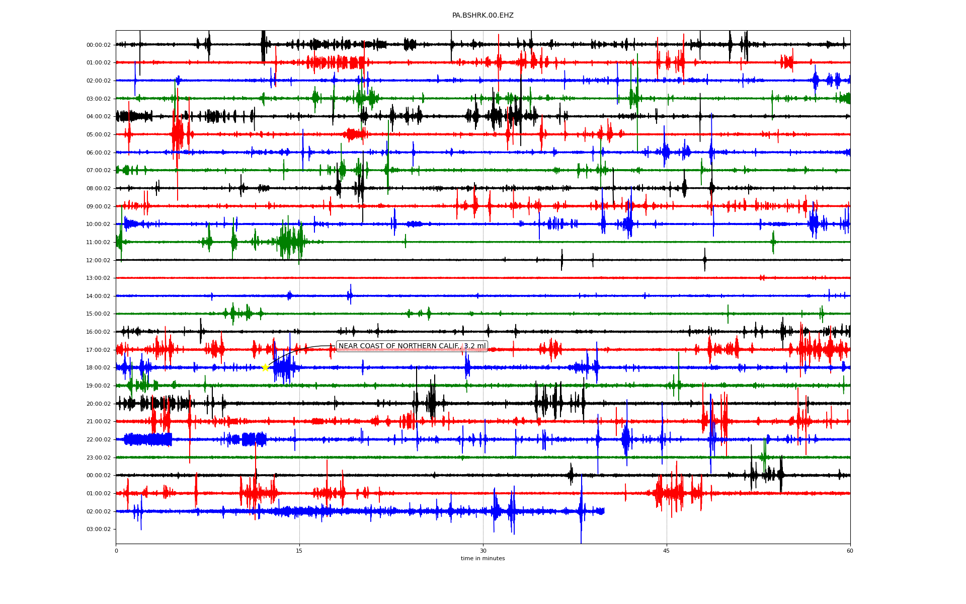Click the 08:00:02 hour label
This screenshot has width=966, height=604.
point(98,189)
